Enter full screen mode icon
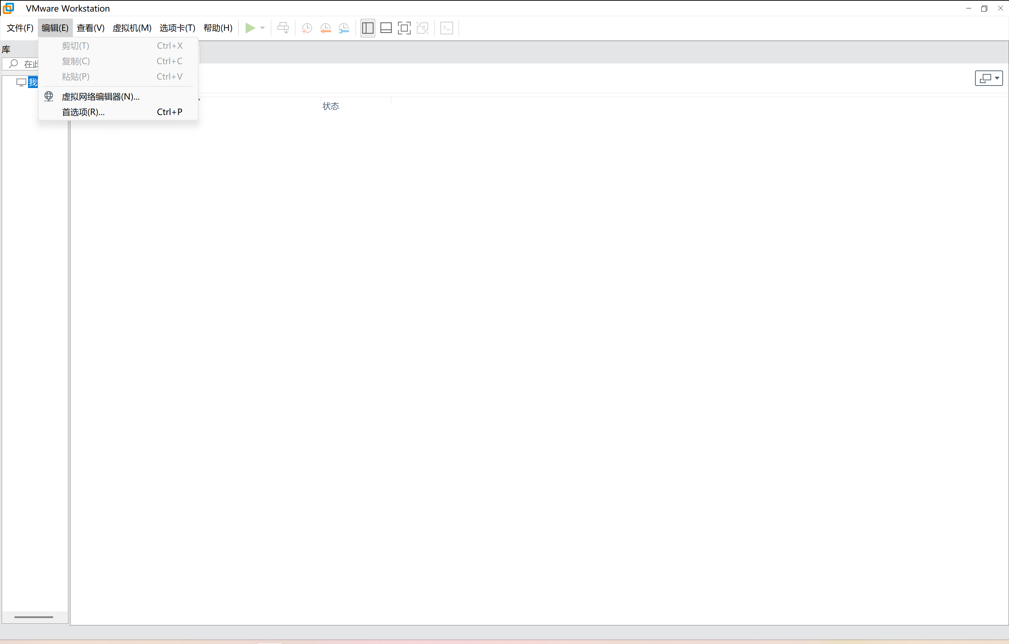The height and width of the screenshot is (644, 1009). click(x=404, y=28)
